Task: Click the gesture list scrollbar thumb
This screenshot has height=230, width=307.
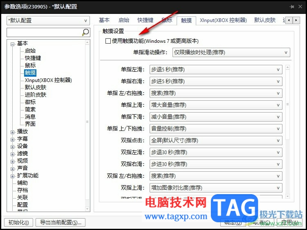Action: click(x=287, y=104)
